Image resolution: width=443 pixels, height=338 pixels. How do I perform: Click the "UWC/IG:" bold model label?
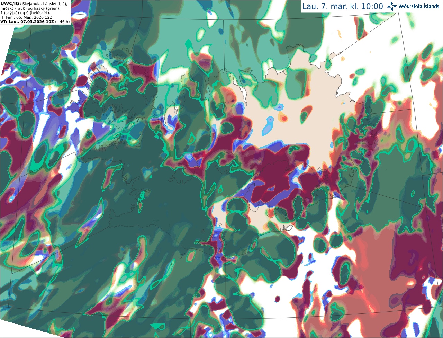(x=11, y=4)
